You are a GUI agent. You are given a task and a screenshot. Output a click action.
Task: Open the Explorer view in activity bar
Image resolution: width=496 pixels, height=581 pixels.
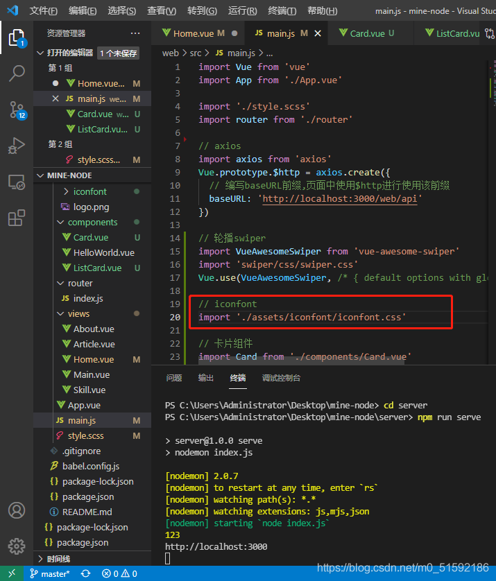pos(17,37)
